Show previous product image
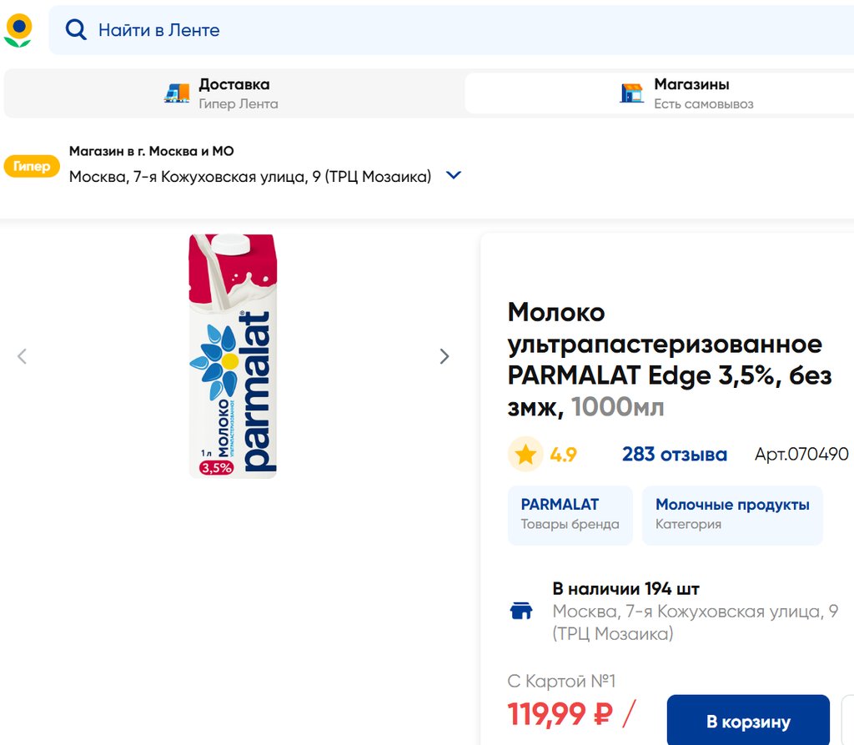The height and width of the screenshot is (745, 854). pos(23,356)
